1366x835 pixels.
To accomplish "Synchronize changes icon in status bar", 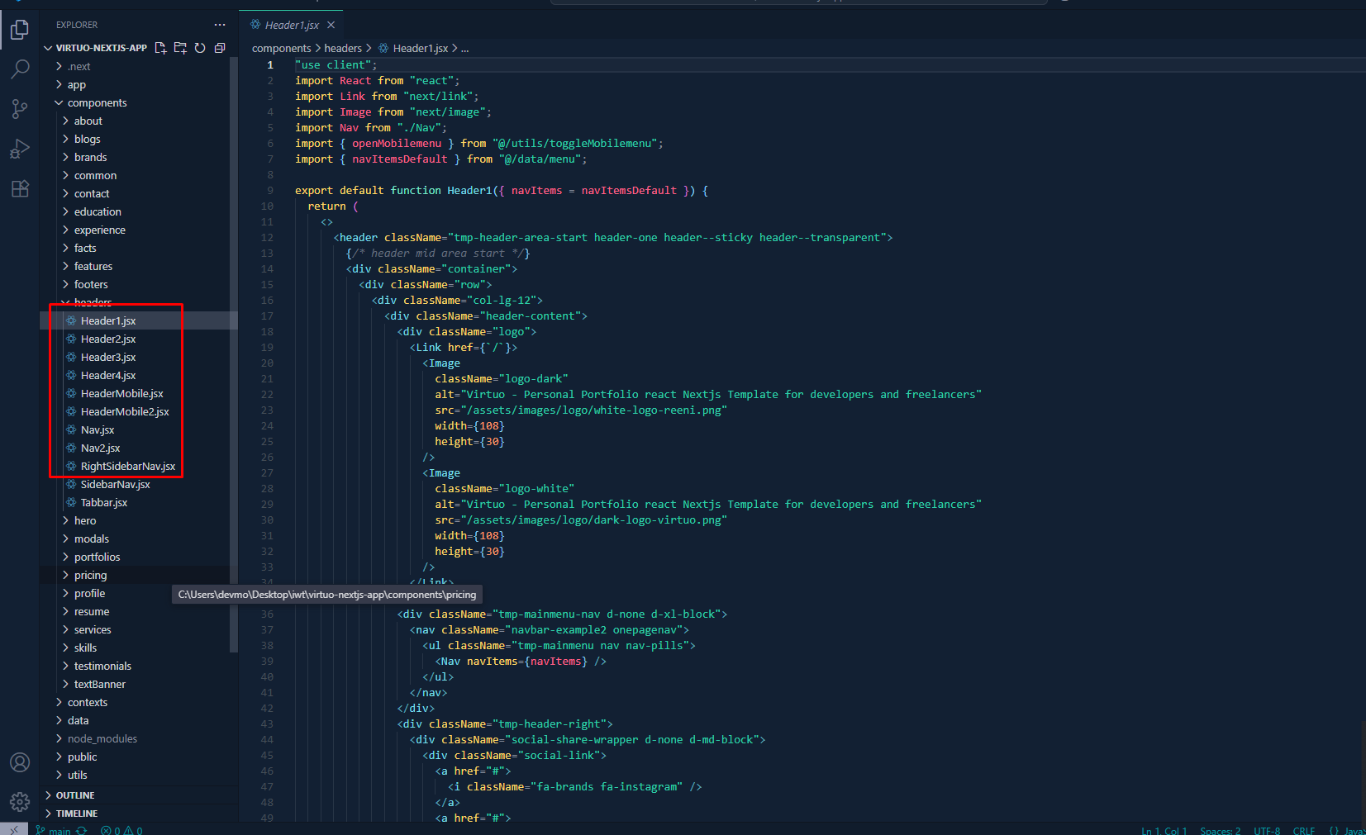I will (x=82, y=830).
